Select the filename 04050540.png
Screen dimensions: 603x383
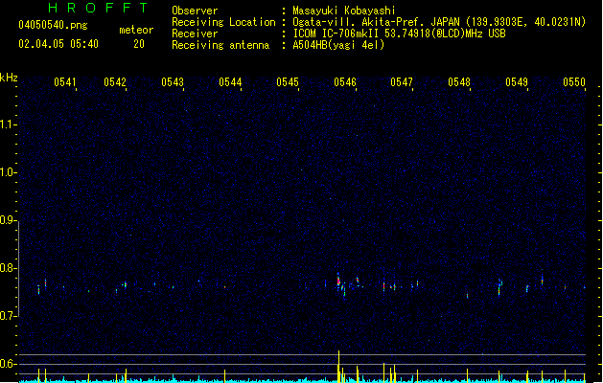(53, 25)
